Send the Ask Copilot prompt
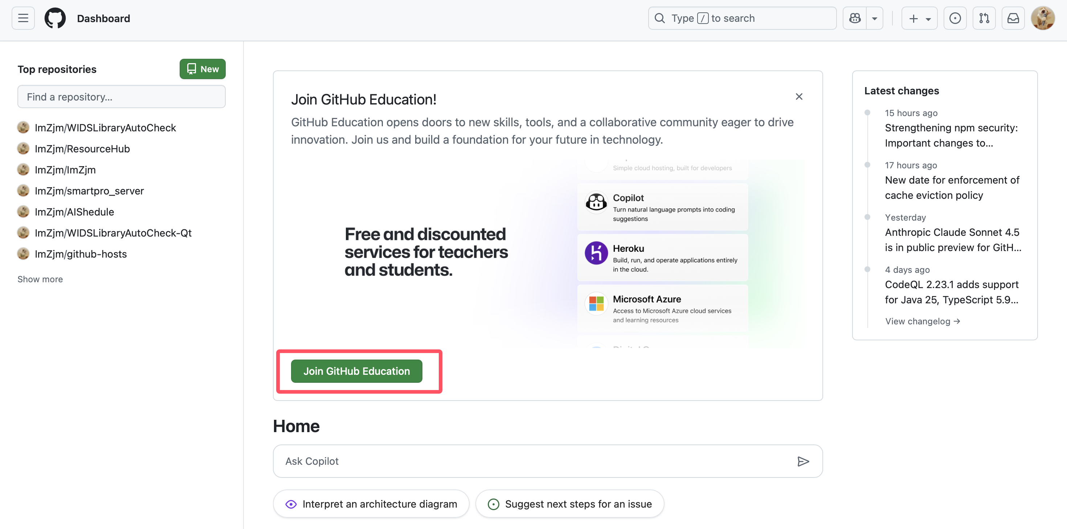1067x529 pixels. tap(803, 461)
